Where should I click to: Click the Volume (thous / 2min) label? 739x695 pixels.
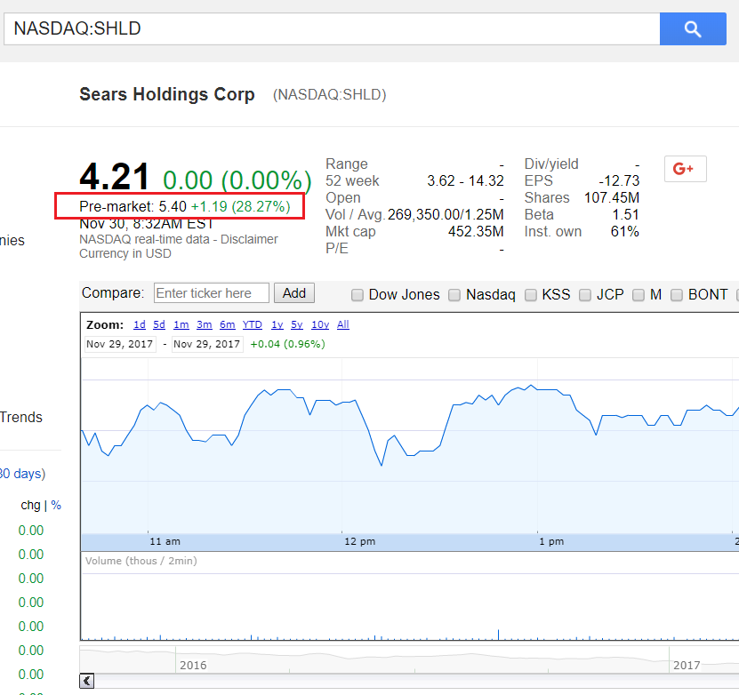(141, 561)
